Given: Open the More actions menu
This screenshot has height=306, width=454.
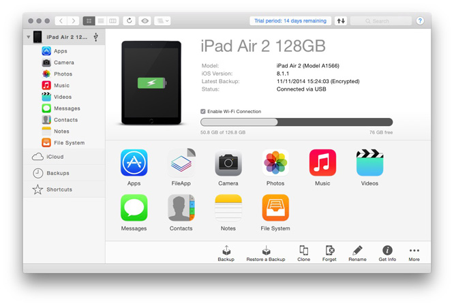Looking at the screenshot, I should coord(414,251).
